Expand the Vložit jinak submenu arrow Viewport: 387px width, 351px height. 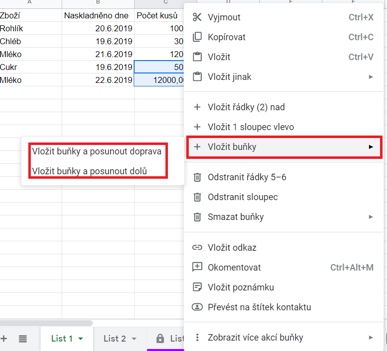pos(371,77)
